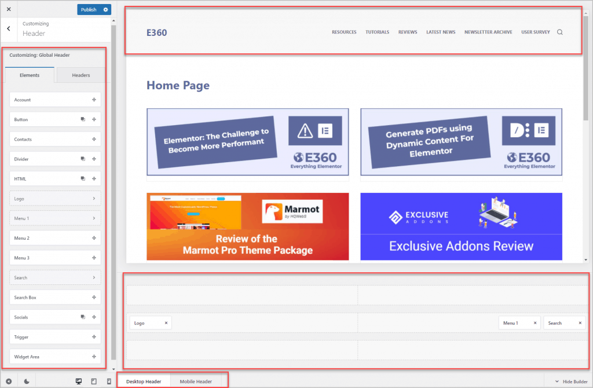Viewport: 593px width, 388px height.
Task: Expand the Menu 1 element settings
Action: (94, 218)
